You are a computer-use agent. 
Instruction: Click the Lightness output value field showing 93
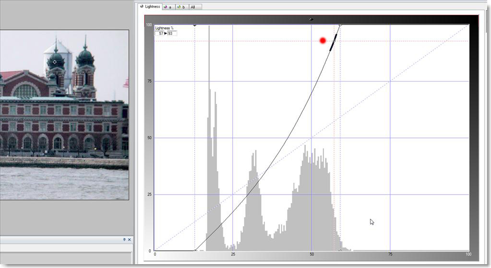click(172, 34)
